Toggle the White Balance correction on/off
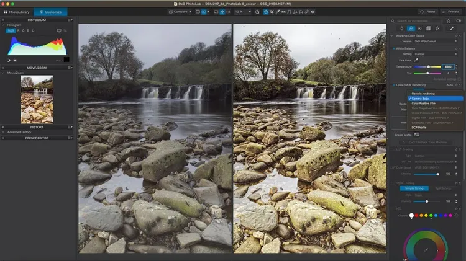 (394, 48)
